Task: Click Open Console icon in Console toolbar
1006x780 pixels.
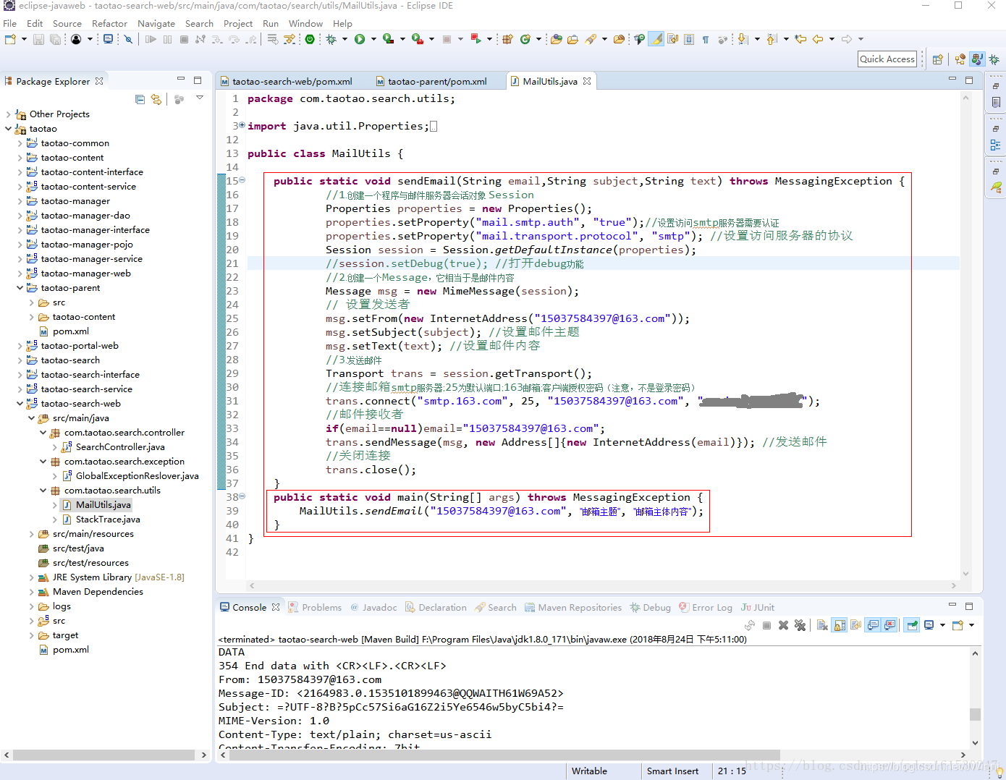Action: 958,625
